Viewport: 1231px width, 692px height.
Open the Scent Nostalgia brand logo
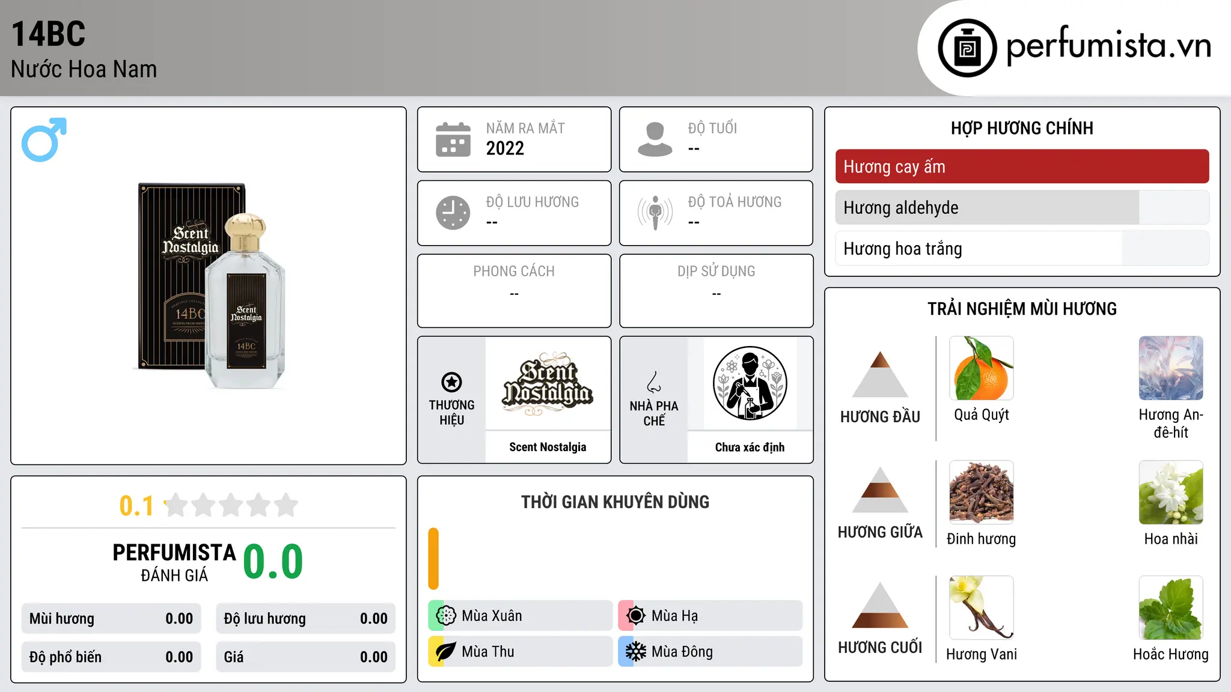548,384
